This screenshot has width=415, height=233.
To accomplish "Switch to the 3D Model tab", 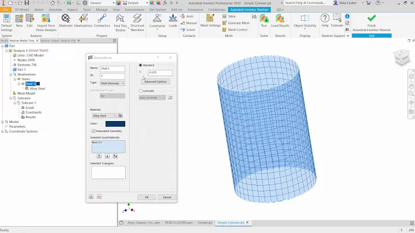I will 22,10.
